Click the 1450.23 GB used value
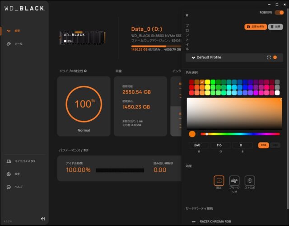Screen dimensions: 289x226 (136, 107)
